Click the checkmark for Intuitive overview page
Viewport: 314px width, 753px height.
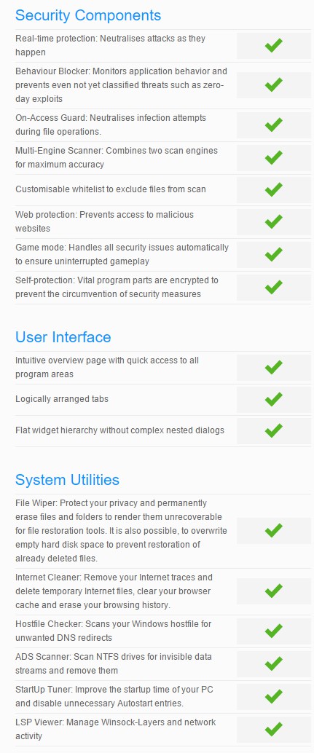point(274,367)
